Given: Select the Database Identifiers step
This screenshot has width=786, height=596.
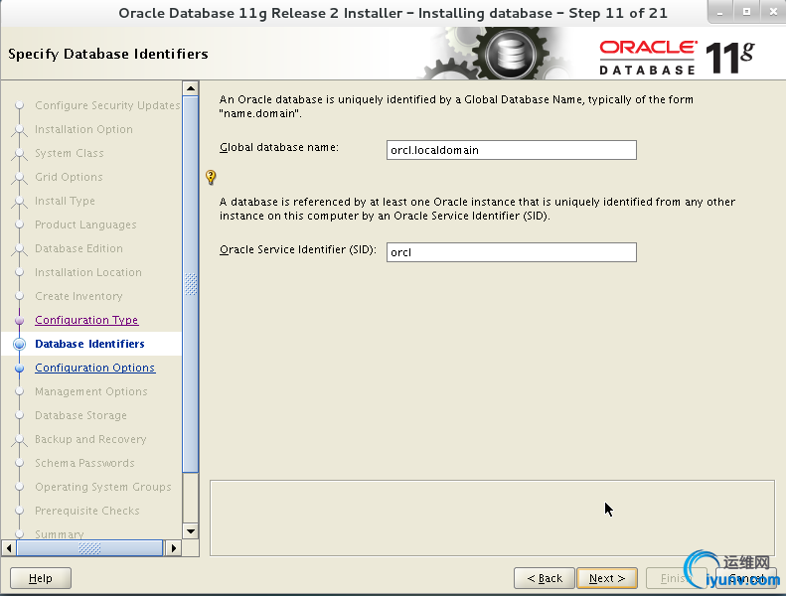Looking at the screenshot, I should (x=89, y=344).
